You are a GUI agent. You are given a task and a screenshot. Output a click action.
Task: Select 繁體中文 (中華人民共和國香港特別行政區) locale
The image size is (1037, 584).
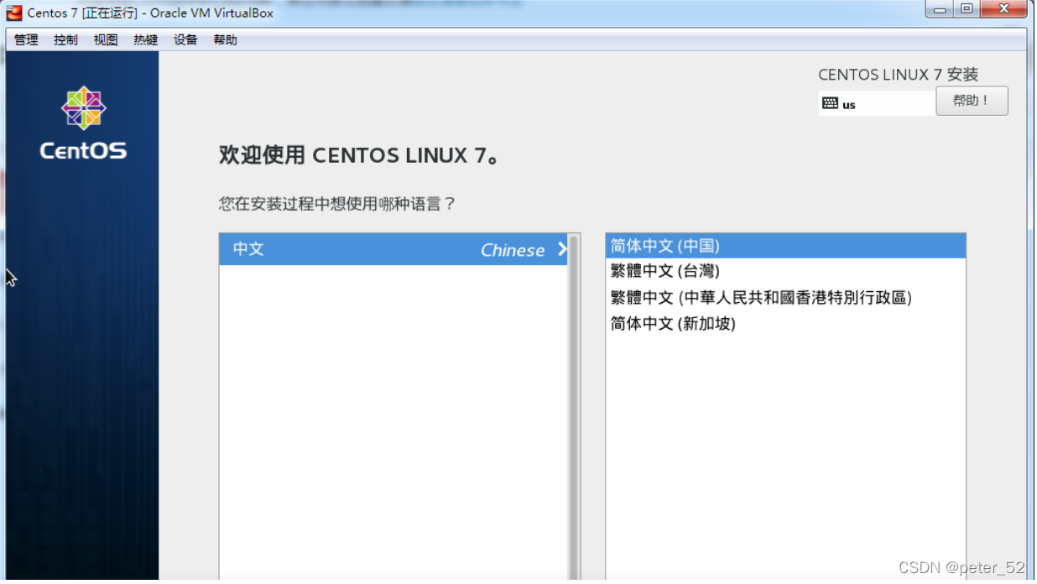785,297
